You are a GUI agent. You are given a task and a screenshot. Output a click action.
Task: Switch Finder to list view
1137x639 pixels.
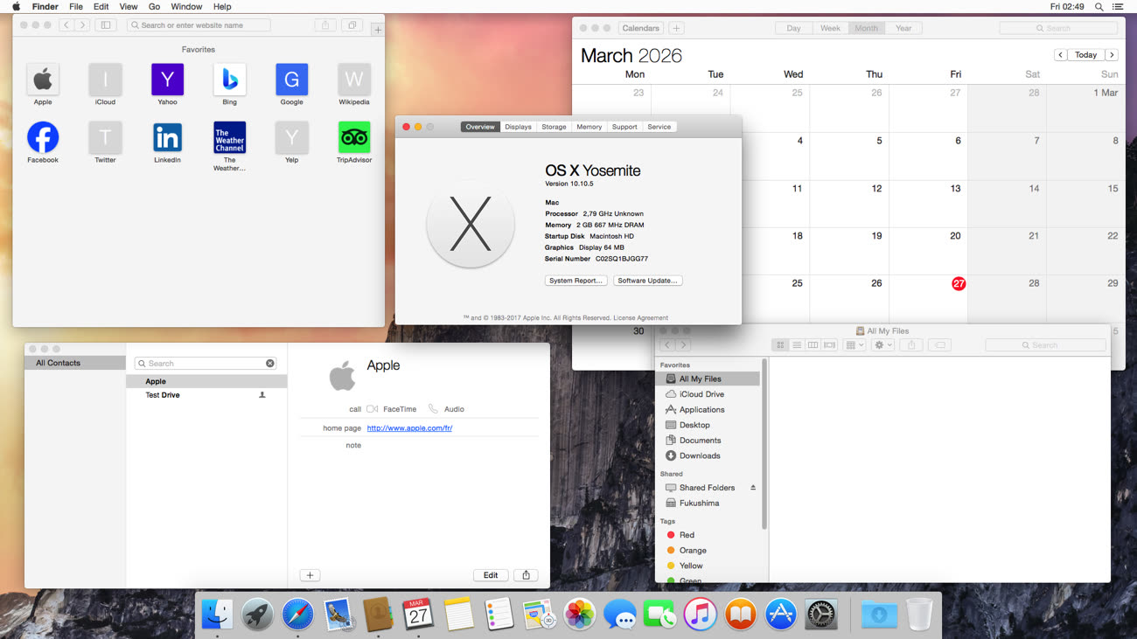(797, 345)
